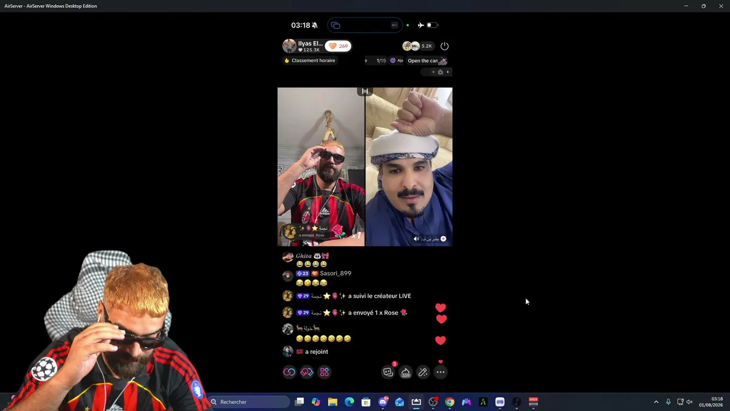Tap the pause bars between the two videos
The width and height of the screenshot is (730, 411).
point(365,91)
